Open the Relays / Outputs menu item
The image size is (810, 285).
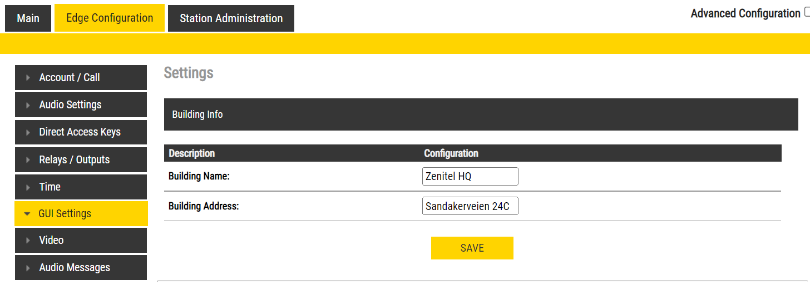point(75,160)
